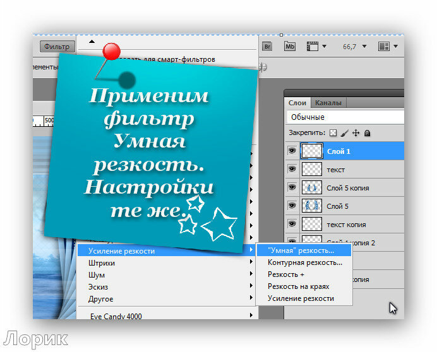Expand the Другое submenu arrow

coord(251,297)
